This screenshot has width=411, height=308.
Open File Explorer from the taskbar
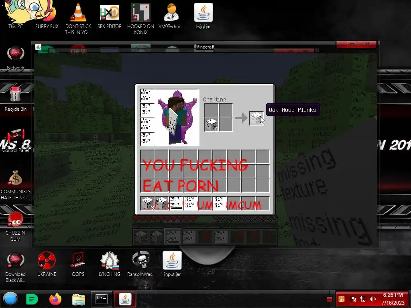pyautogui.click(x=78, y=299)
